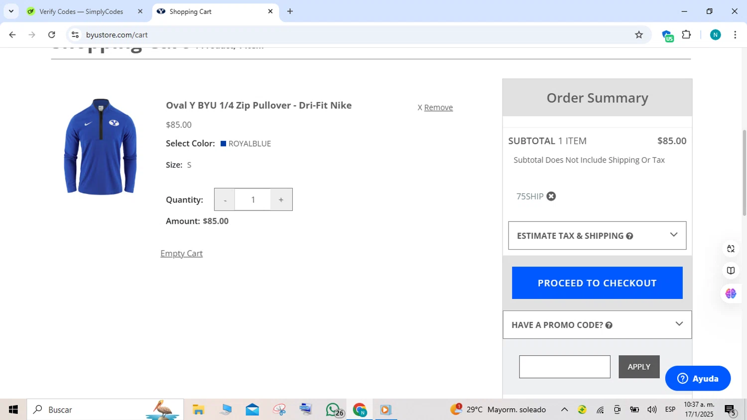The height and width of the screenshot is (420, 747).
Task: Open the volume control in system tray
Action: [651, 410]
